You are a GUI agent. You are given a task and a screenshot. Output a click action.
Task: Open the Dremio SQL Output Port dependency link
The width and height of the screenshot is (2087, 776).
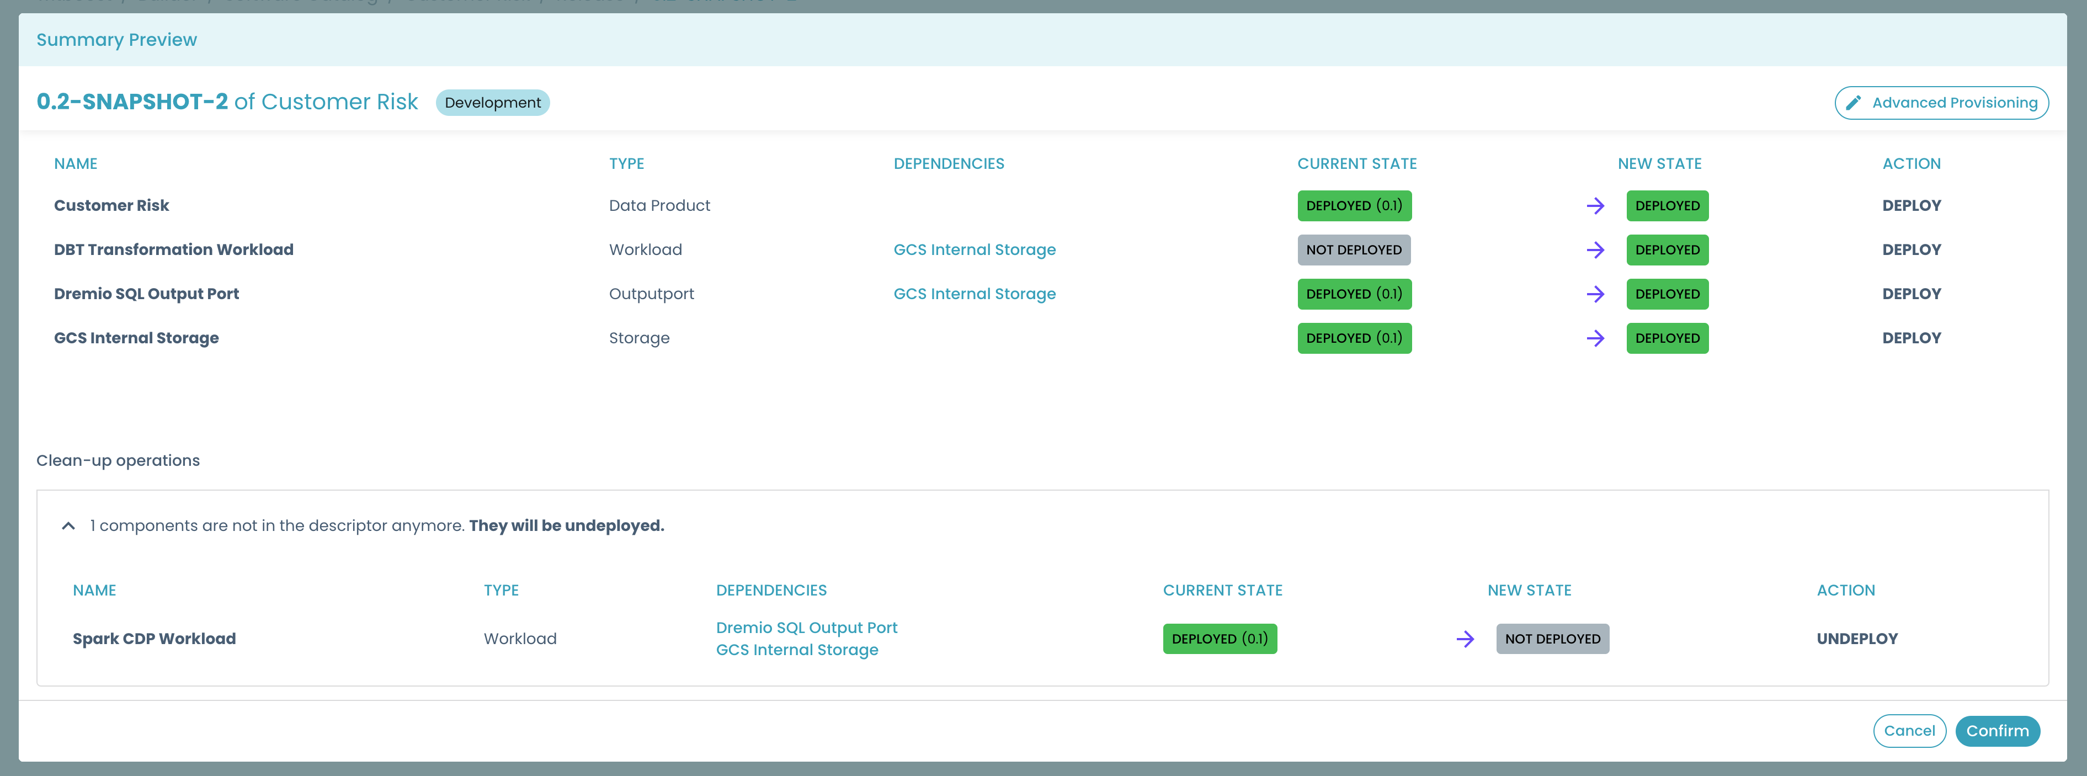806,627
